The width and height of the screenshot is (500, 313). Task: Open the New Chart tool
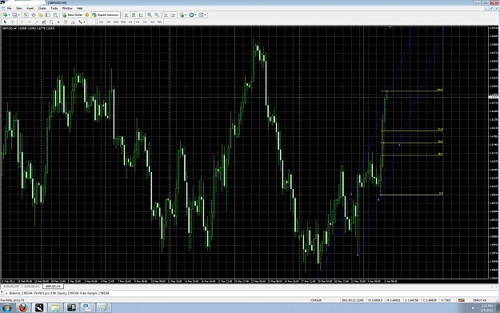(5, 14)
